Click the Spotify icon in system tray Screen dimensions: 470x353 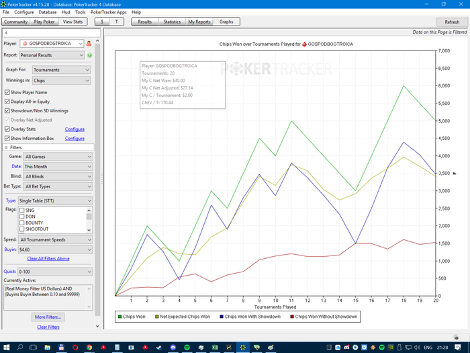pos(382,348)
